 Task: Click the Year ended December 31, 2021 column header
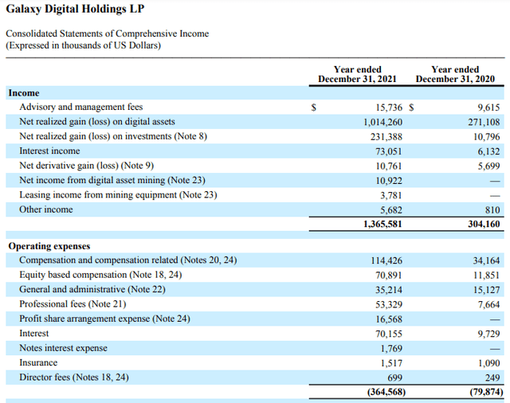point(357,75)
